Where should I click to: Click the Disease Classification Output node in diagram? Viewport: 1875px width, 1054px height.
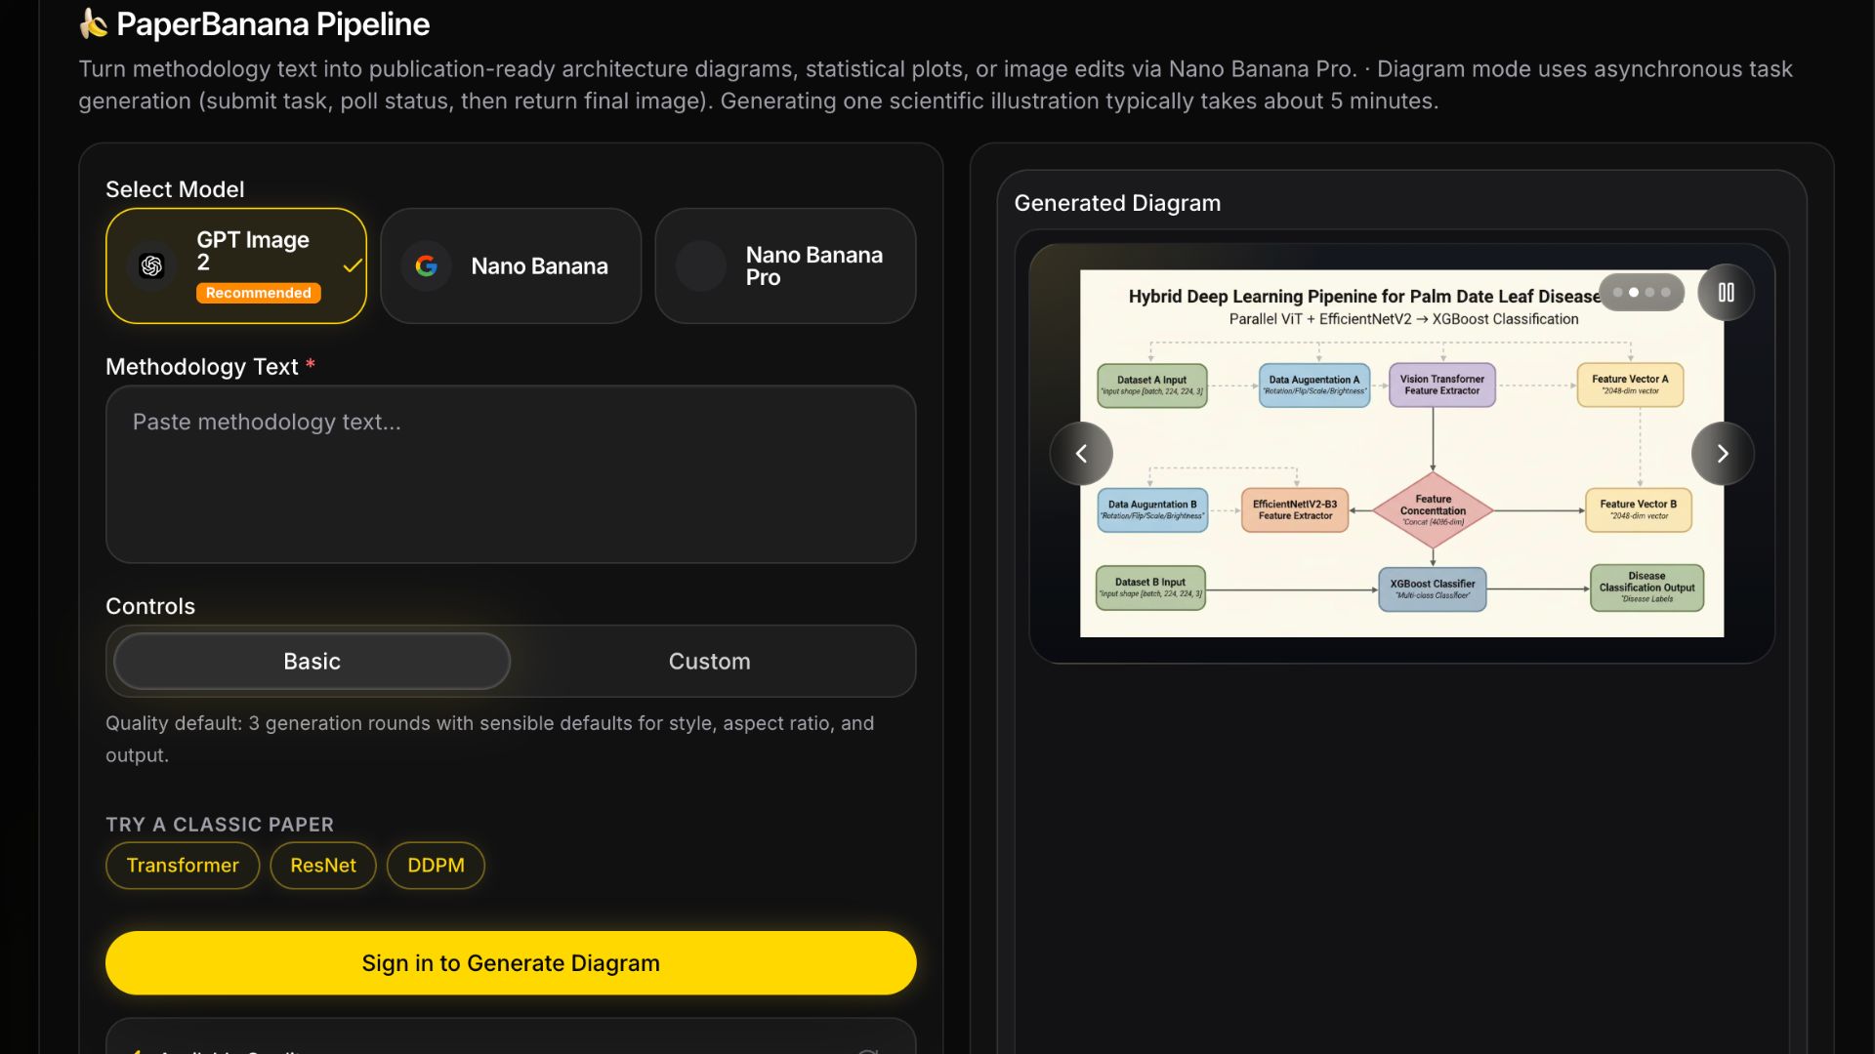click(x=1646, y=588)
